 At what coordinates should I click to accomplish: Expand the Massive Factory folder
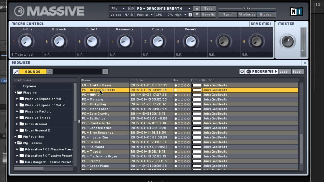click(17, 111)
